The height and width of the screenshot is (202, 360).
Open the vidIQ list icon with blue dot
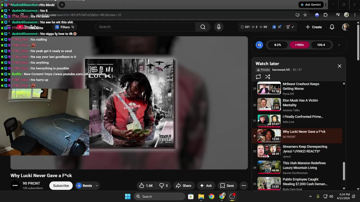(280, 27)
